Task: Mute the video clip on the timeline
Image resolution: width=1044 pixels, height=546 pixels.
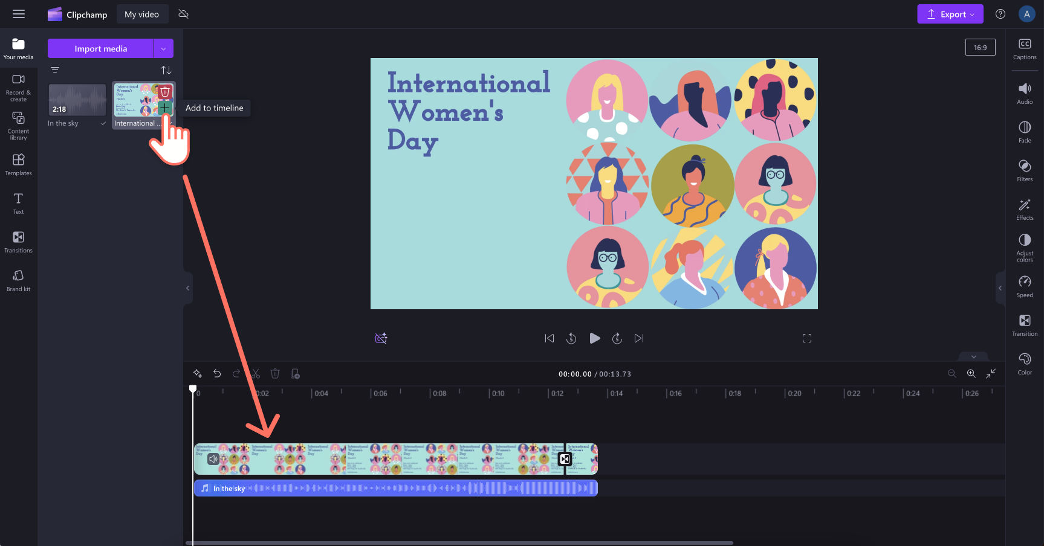Action: coord(213,459)
